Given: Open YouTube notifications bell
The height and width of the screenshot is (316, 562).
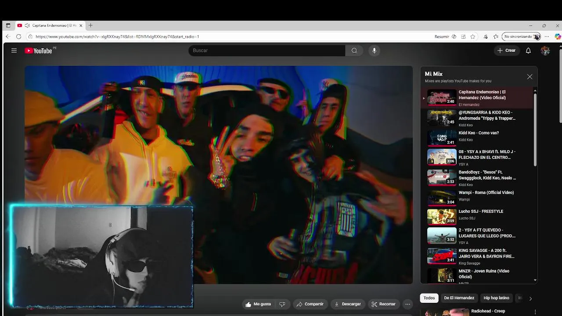Looking at the screenshot, I should tap(528, 50).
